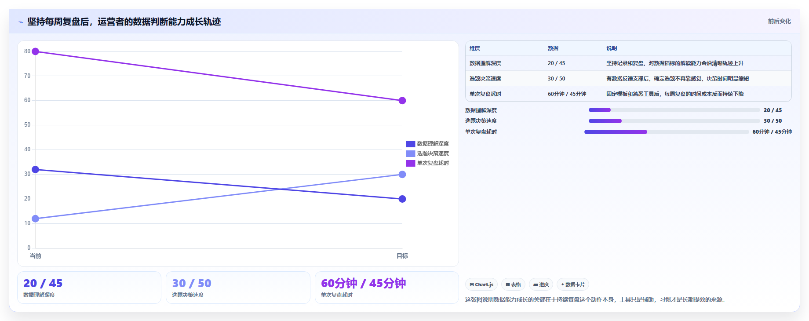This screenshot has width=809, height=321.
Task: Click the 固定模板和熟悉工具后 description text
Action: (x=675, y=94)
